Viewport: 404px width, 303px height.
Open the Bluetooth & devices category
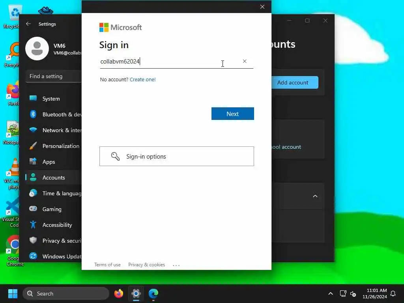54,114
